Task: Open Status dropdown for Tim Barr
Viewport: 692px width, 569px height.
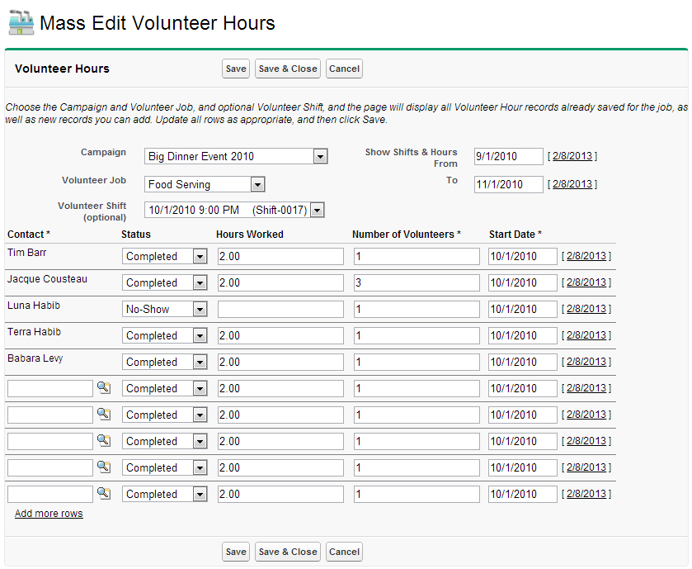Action: point(165,256)
